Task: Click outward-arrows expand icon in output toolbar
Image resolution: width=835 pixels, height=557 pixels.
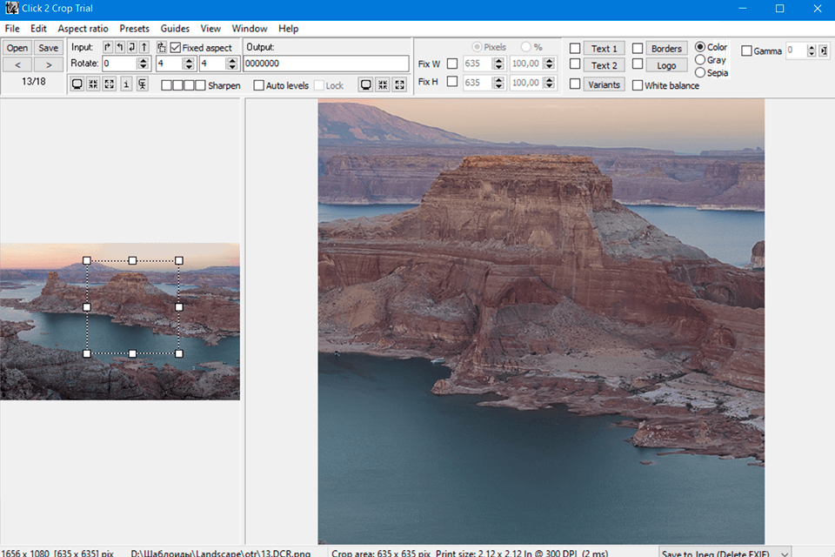Action: [x=400, y=84]
